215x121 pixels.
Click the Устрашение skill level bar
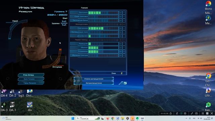pyautogui.click(x=103, y=51)
